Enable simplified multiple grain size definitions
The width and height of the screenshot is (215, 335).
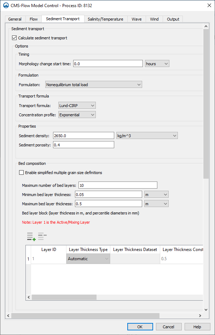pyautogui.click(x=21, y=172)
